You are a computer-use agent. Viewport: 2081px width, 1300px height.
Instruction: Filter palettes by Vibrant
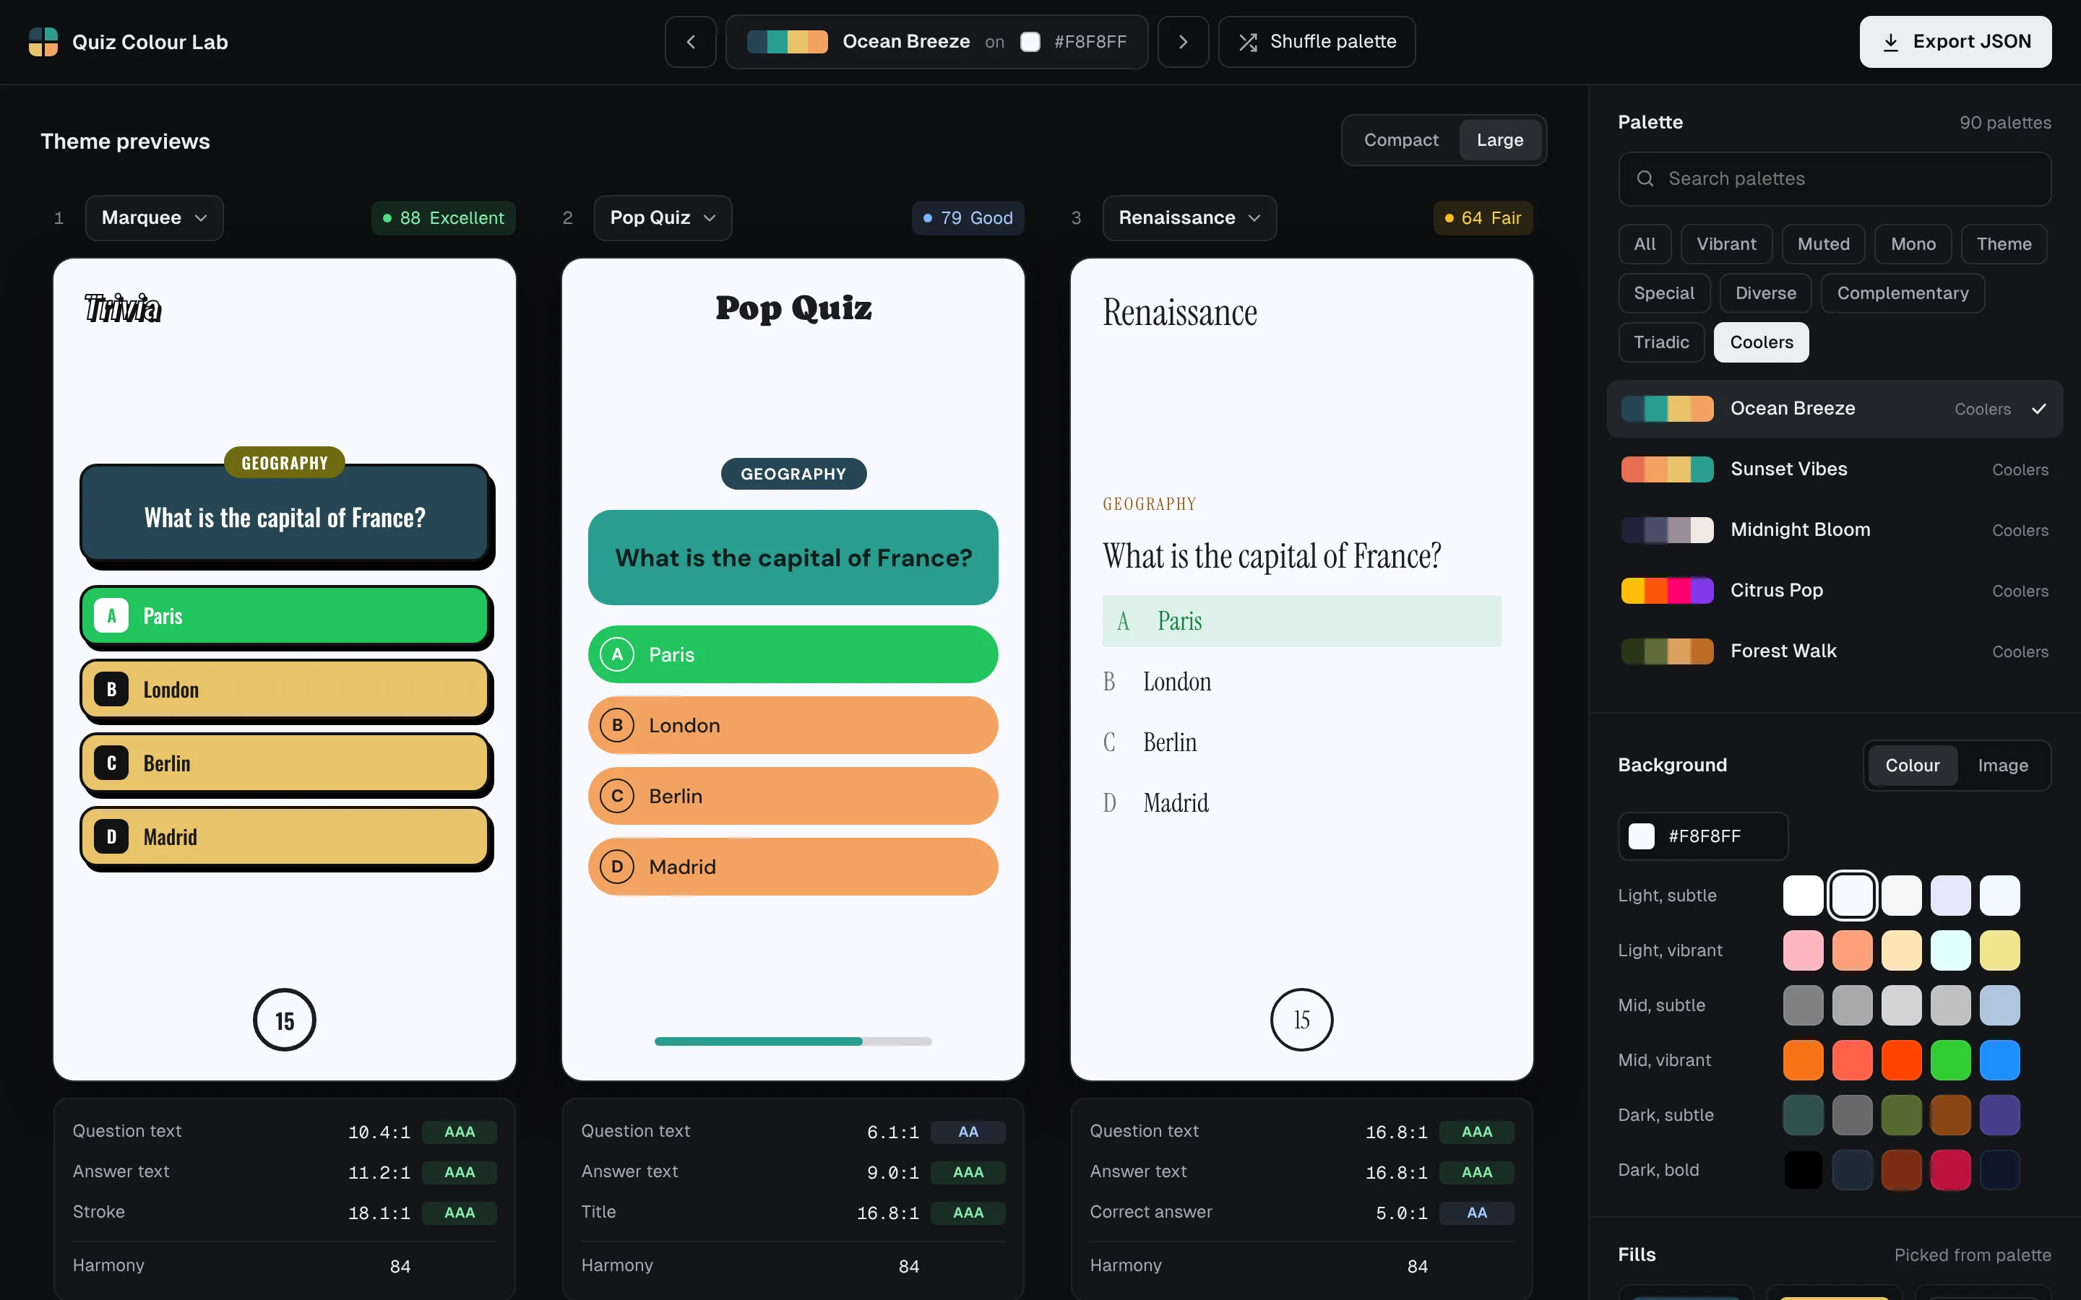(1725, 244)
